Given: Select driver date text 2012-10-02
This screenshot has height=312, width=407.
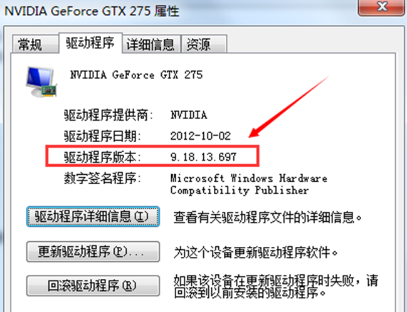Looking at the screenshot, I should [x=201, y=136].
